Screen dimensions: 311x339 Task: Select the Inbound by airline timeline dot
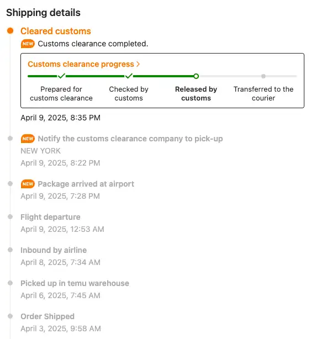click(10, 250)
